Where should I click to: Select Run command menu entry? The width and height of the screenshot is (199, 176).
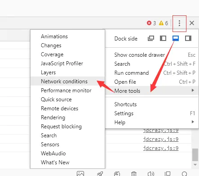click(x=152, y=73)
